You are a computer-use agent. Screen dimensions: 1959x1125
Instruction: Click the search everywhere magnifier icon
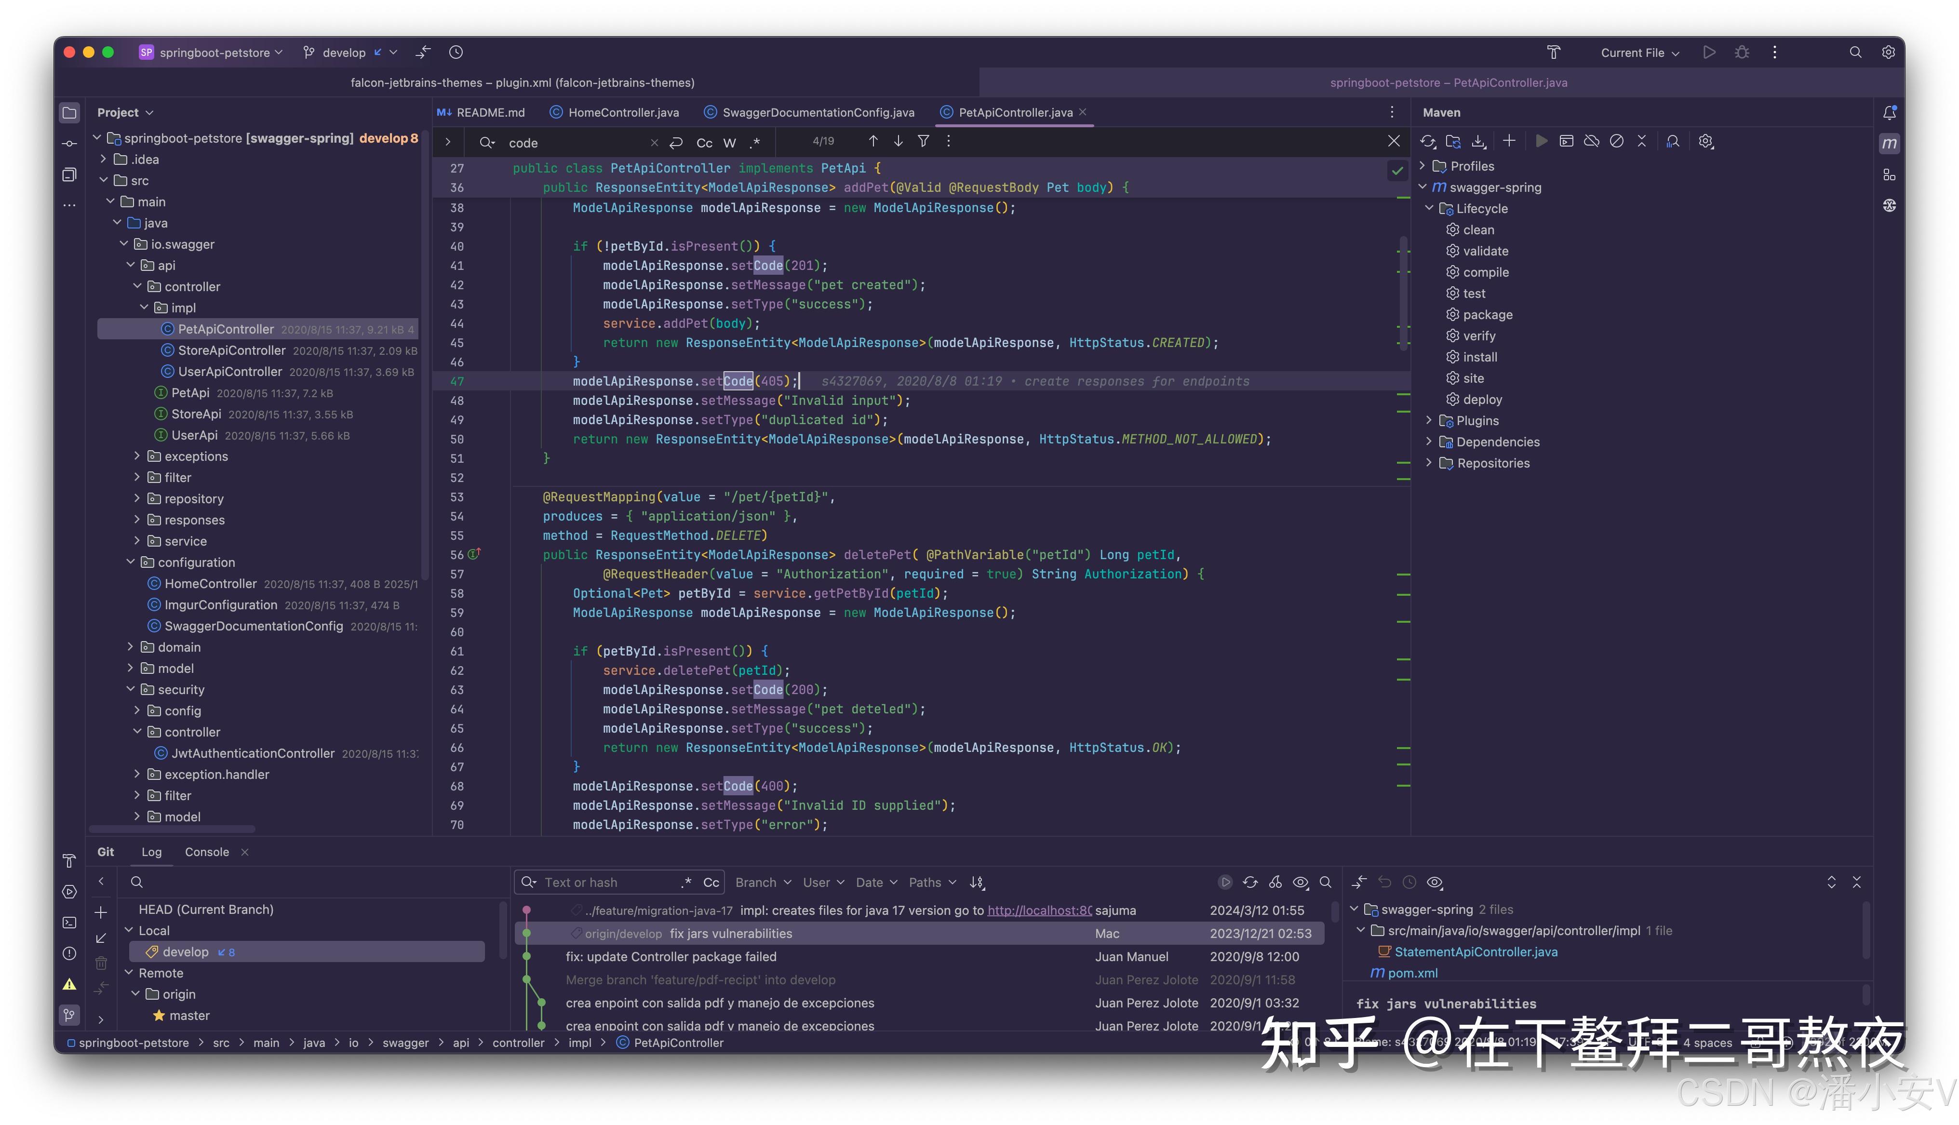(1855, 53)
